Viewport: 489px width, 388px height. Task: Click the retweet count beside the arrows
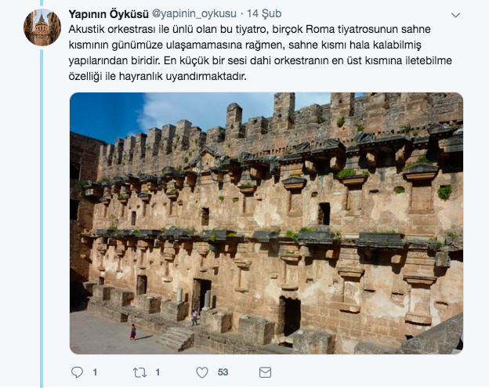tap(158, 372)
